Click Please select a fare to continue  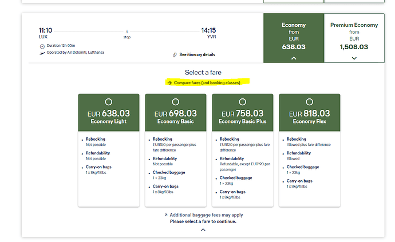click(x=203, y=221)
